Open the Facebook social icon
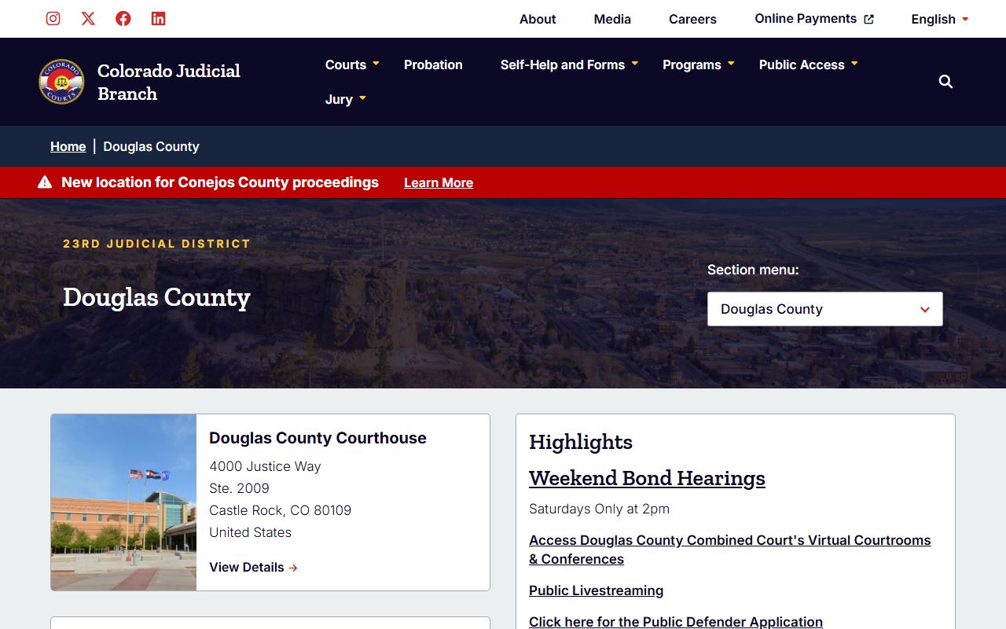Image resolution: width=1006 pixels, height=629 pixels. coord(123,19)
